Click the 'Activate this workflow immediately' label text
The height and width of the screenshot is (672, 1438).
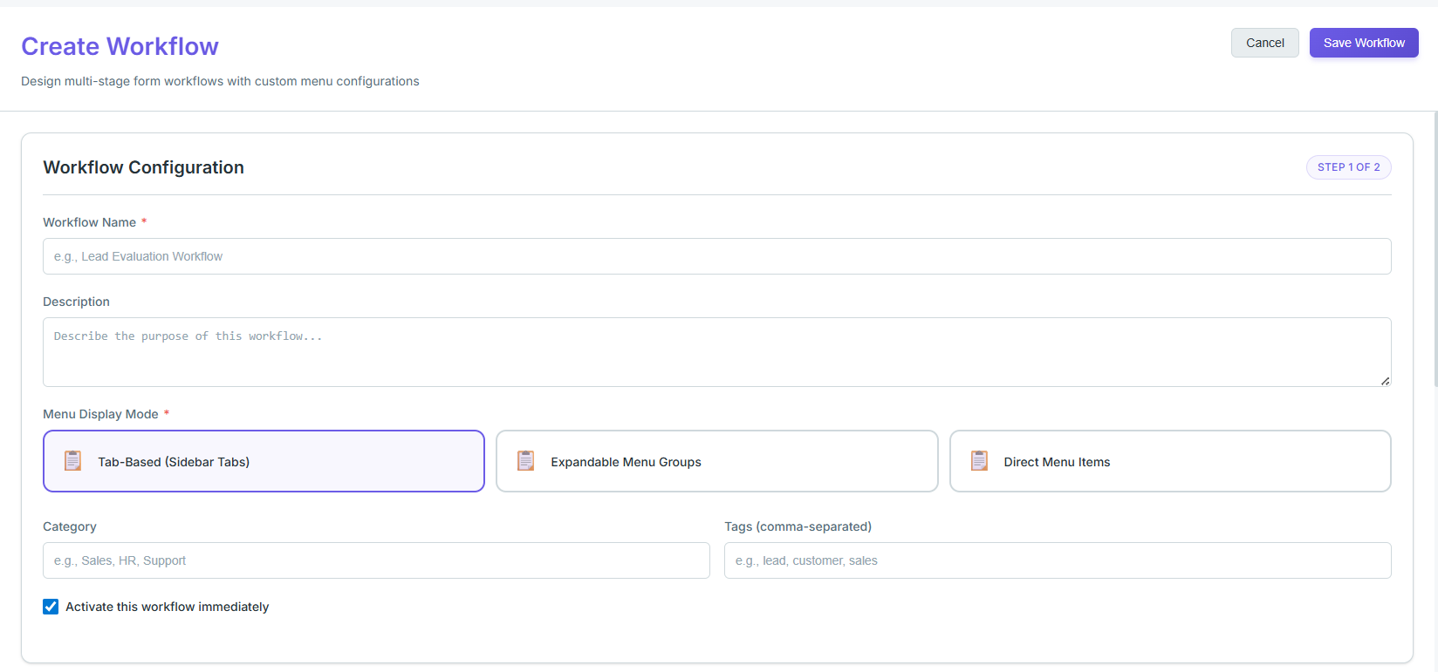pyautogui.click(x=168, y=607)
